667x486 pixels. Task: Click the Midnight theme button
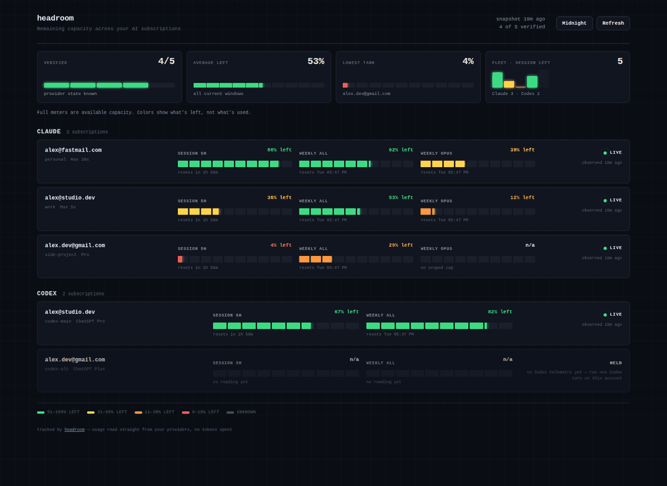(x=574, y=23)
